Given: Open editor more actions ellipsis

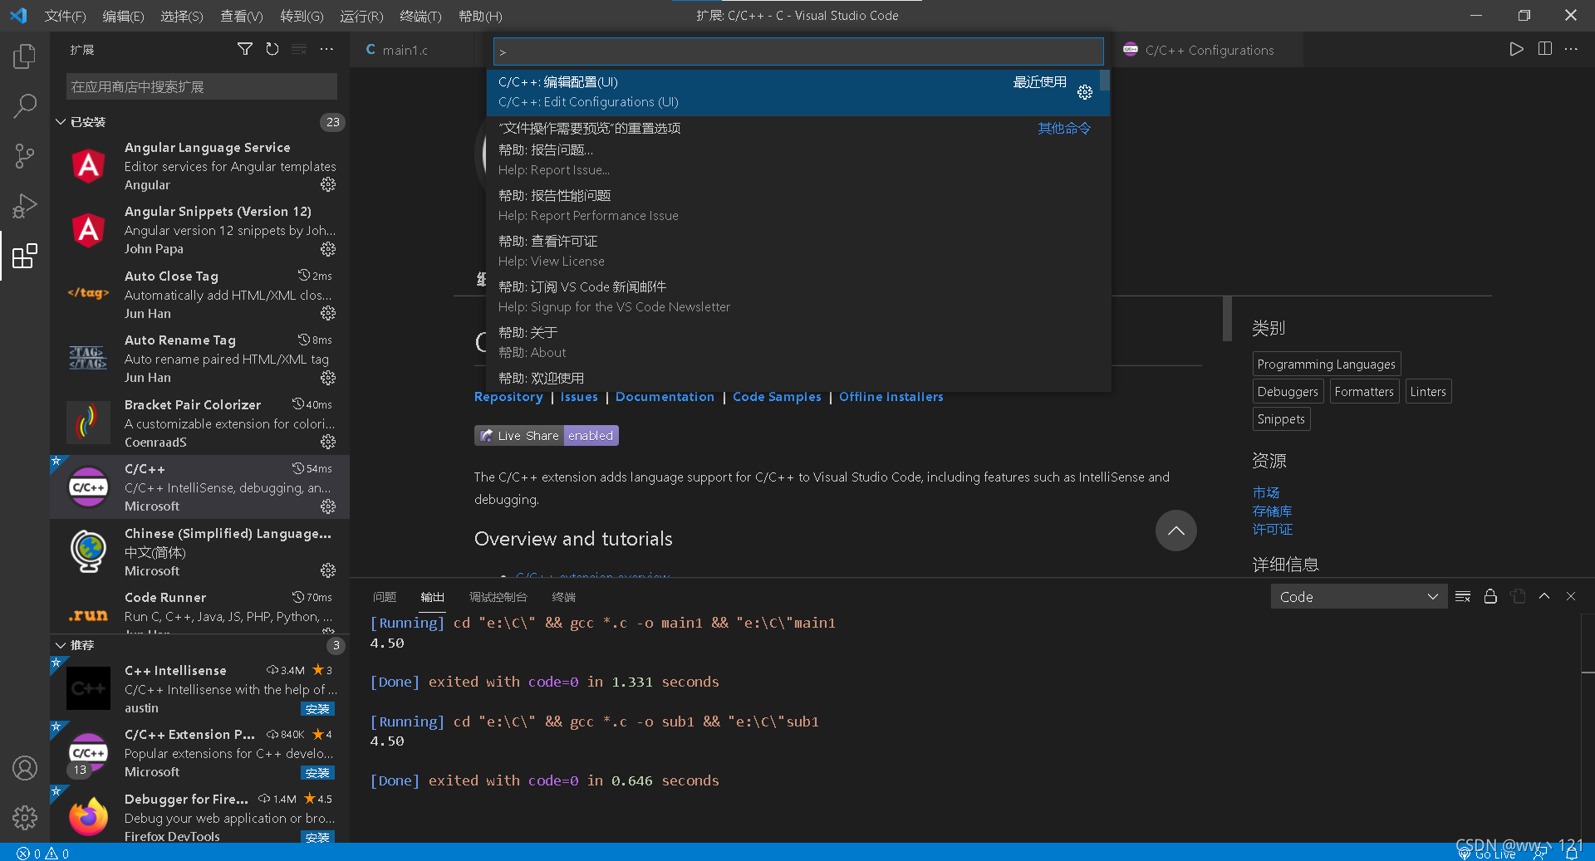Looking at the screenshot, I should (x=1571, y=49).
